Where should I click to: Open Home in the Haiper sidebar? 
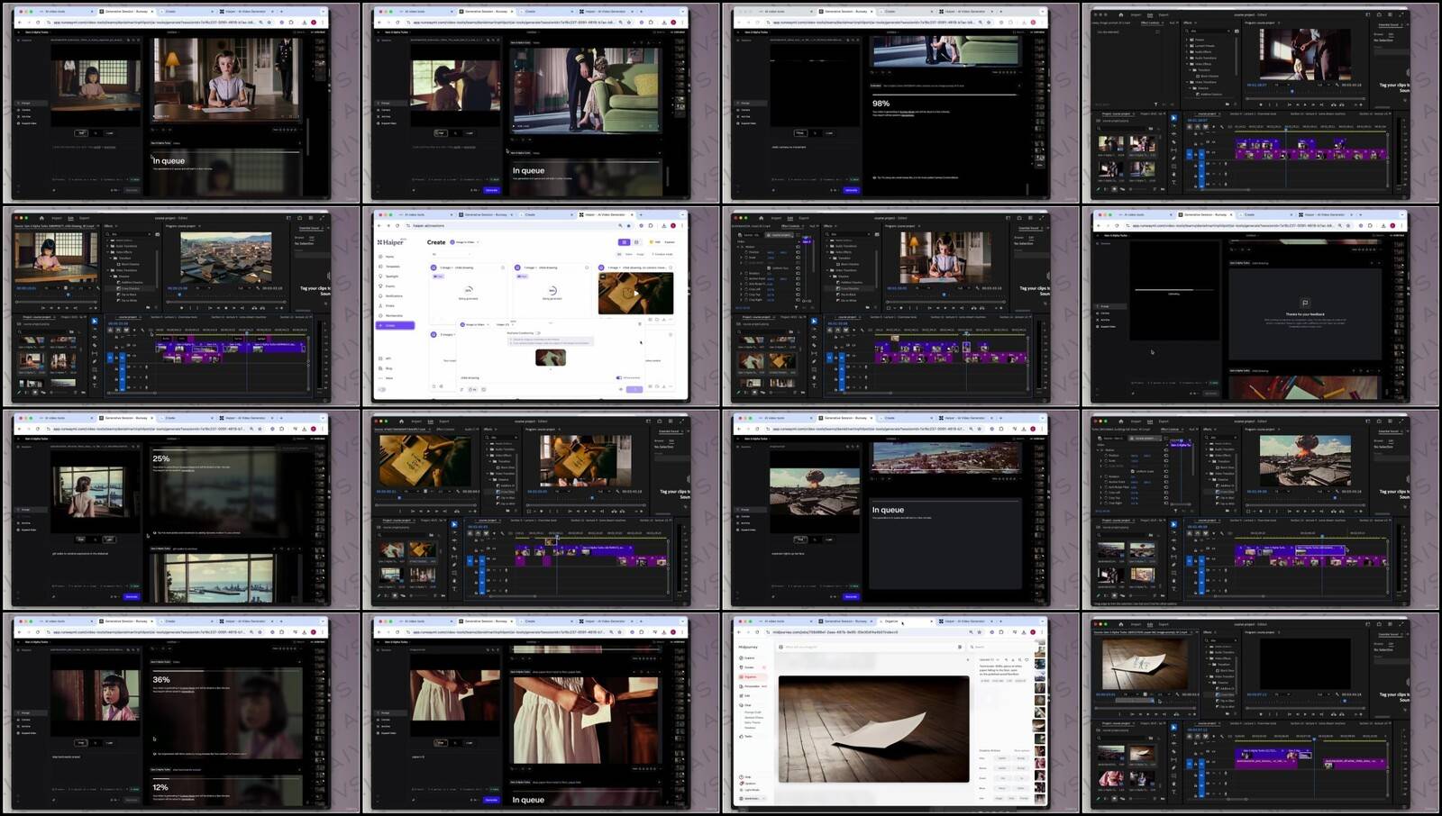click(389, 257)
